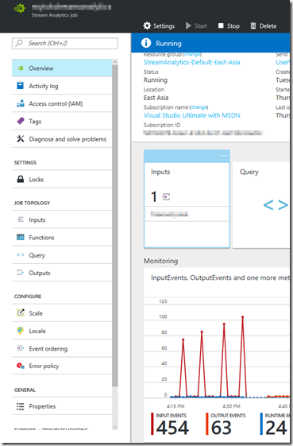This screenshot has width=293, height=446.
Task: Click the Running banner text
Action: tap(168, 43)
